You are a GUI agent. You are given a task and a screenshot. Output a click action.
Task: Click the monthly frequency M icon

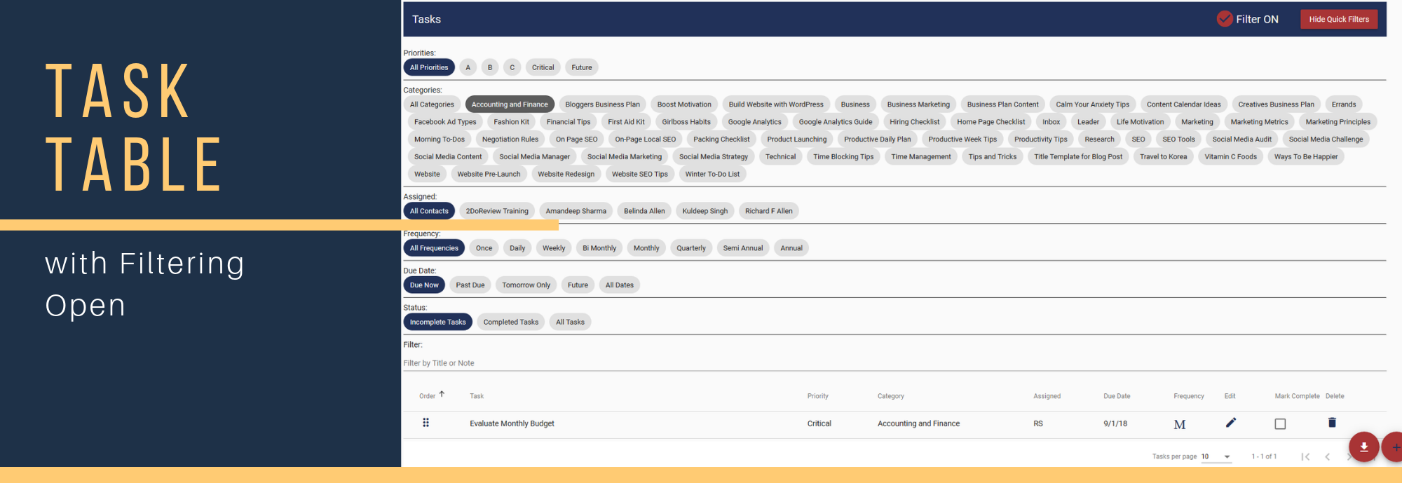pos(1180,424)
